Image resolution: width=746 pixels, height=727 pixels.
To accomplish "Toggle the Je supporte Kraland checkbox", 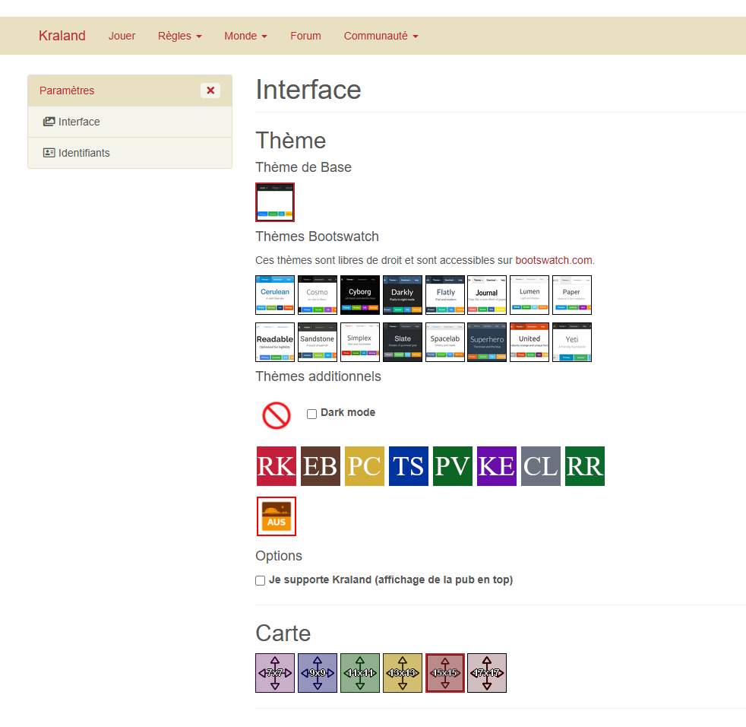I will point(261,580).
